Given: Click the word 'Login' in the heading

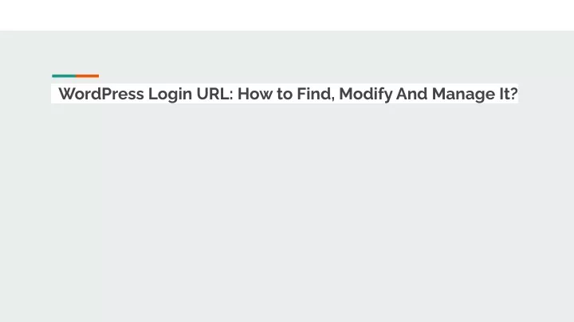Looking at the screenshot, I should (170, 95).
